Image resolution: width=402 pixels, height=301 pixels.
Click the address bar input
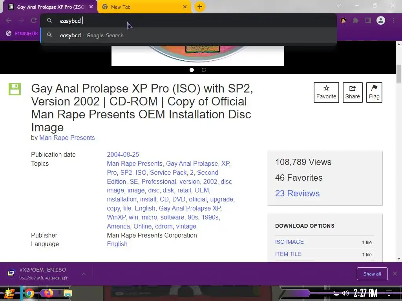click(x=188, y=21)
